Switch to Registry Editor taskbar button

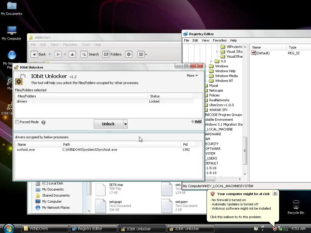tap(93, 229)
